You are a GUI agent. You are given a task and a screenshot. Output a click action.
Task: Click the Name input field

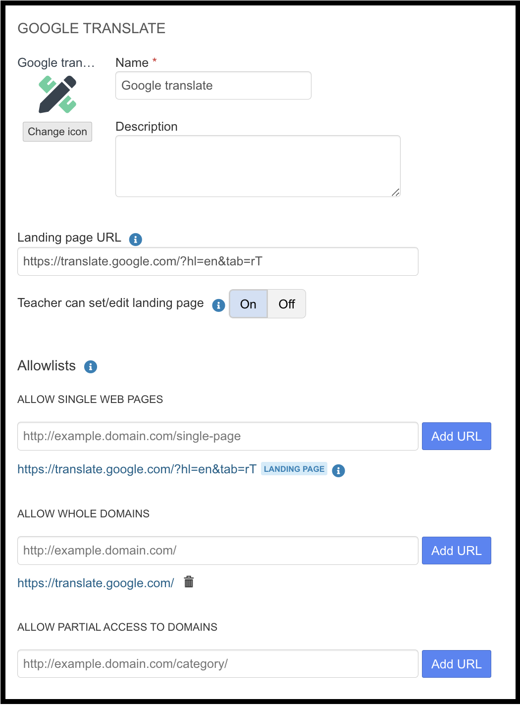coord(213,85)
